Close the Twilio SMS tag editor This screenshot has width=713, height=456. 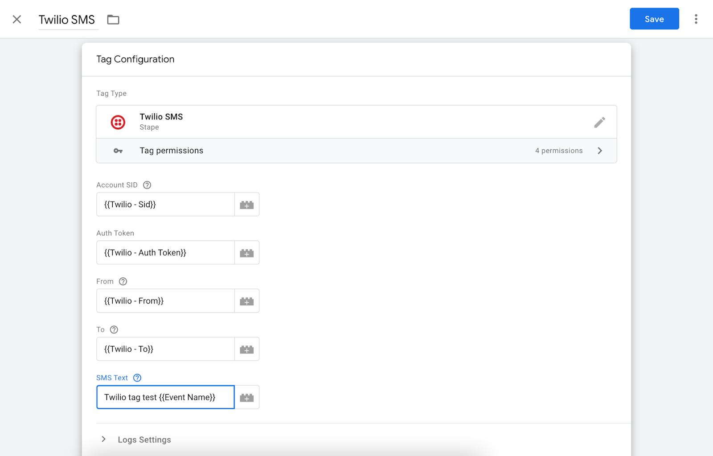[x=17, y=19]
